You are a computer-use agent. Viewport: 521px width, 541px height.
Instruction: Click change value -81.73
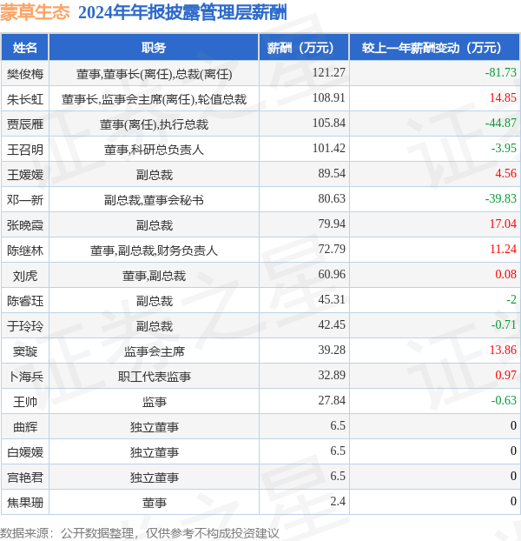pos(501,72)
